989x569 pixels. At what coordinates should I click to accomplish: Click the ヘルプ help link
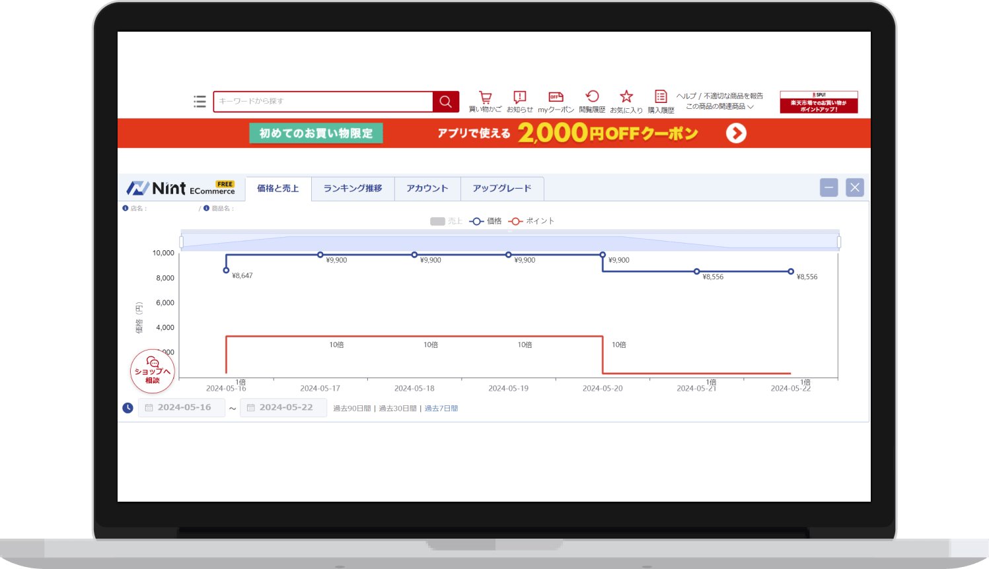click(686, 96)
